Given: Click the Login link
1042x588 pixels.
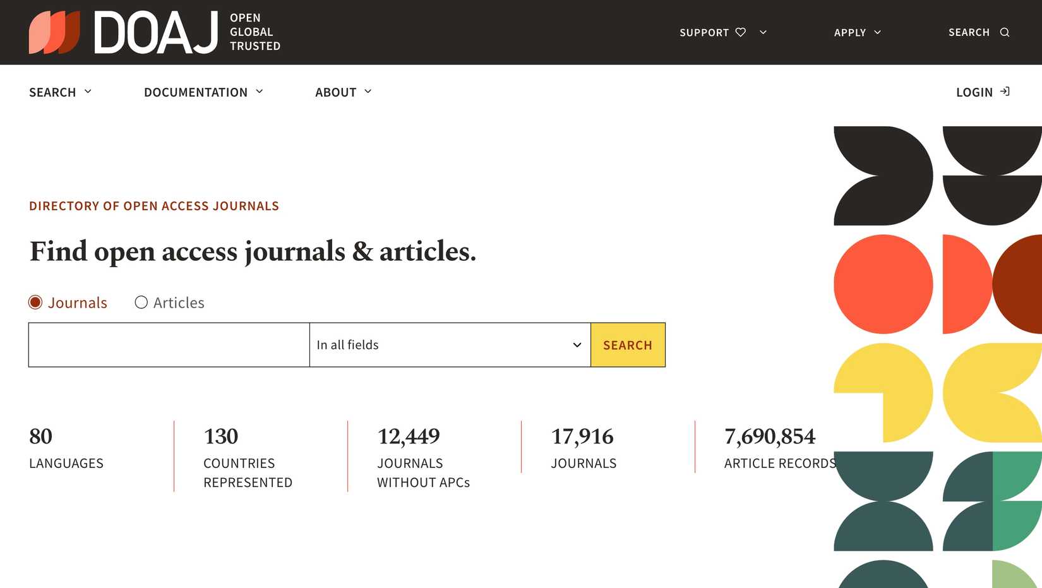Looking at the screenshot, I should 974,92.
